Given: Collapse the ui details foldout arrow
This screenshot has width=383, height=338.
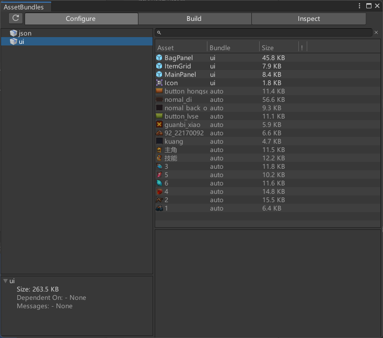Looking at the screenshot, I should pyautogui.click(x=5, y=281).
